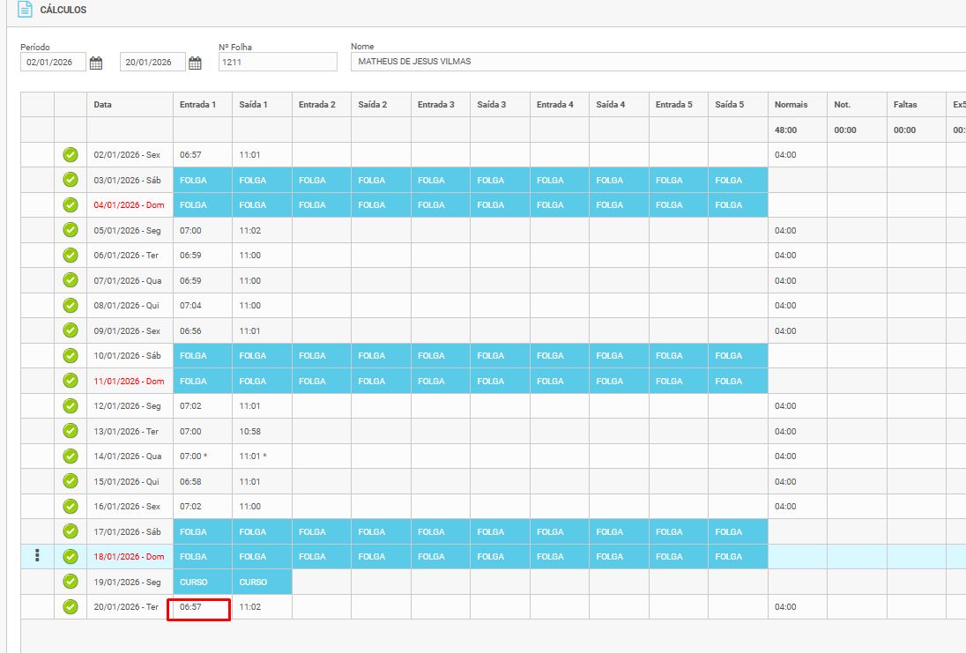
Task: Click green status check for 19/01/2026
Action: click(71, 582)
